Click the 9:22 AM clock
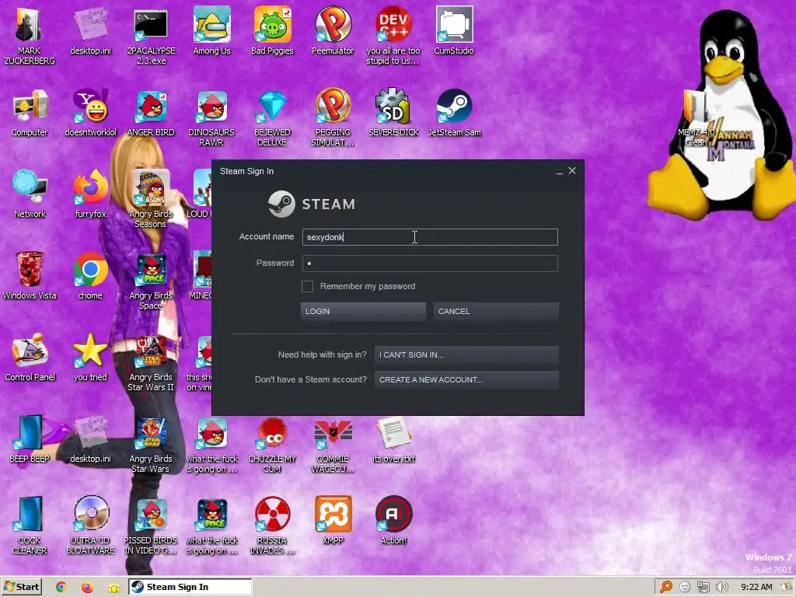This screenshot has width=796, height=597. (756, 588)
